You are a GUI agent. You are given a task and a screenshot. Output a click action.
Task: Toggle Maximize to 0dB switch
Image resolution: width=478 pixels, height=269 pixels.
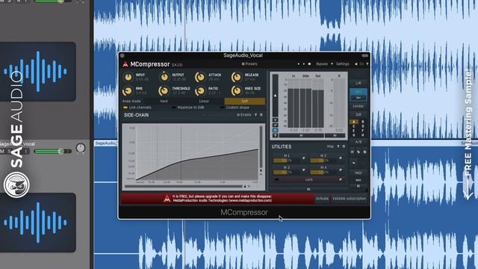click(174, 108)
